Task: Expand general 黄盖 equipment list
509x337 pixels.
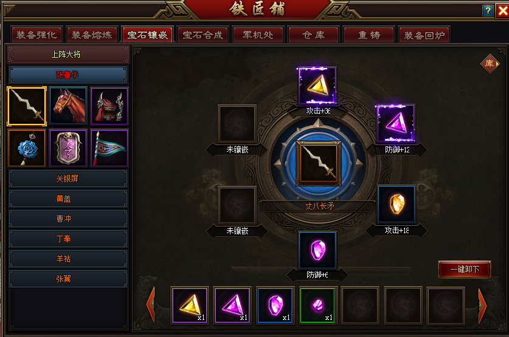Action: pos(68,199)
